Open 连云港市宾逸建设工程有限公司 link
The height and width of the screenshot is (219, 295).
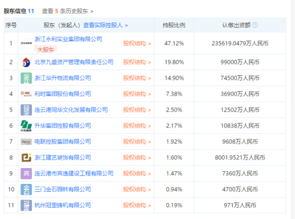pos(73,173)
